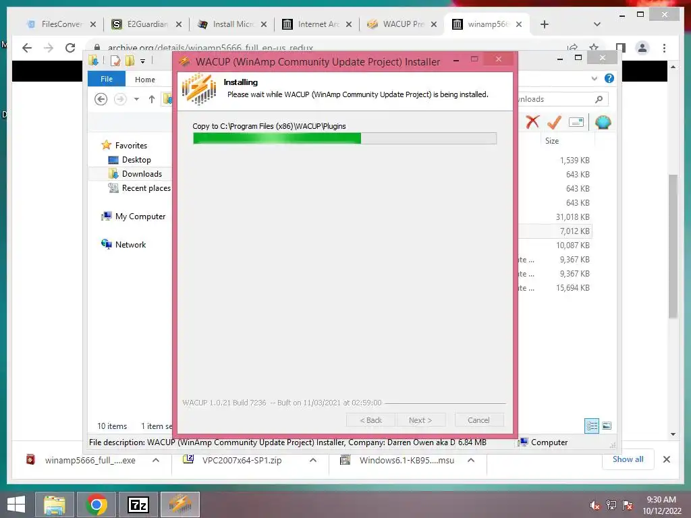Open Windows Start button
The width and height of the screenshot is (691, 518).
point(16,505)
